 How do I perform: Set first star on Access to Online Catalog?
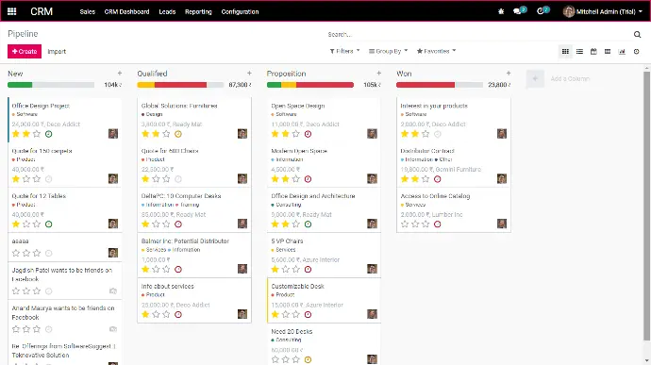405,224
